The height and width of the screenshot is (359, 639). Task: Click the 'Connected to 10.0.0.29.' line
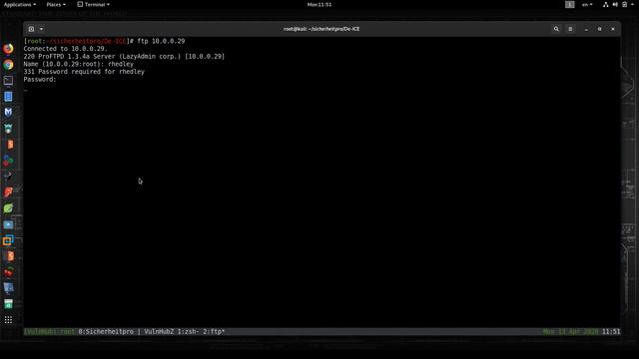point(65,49)
